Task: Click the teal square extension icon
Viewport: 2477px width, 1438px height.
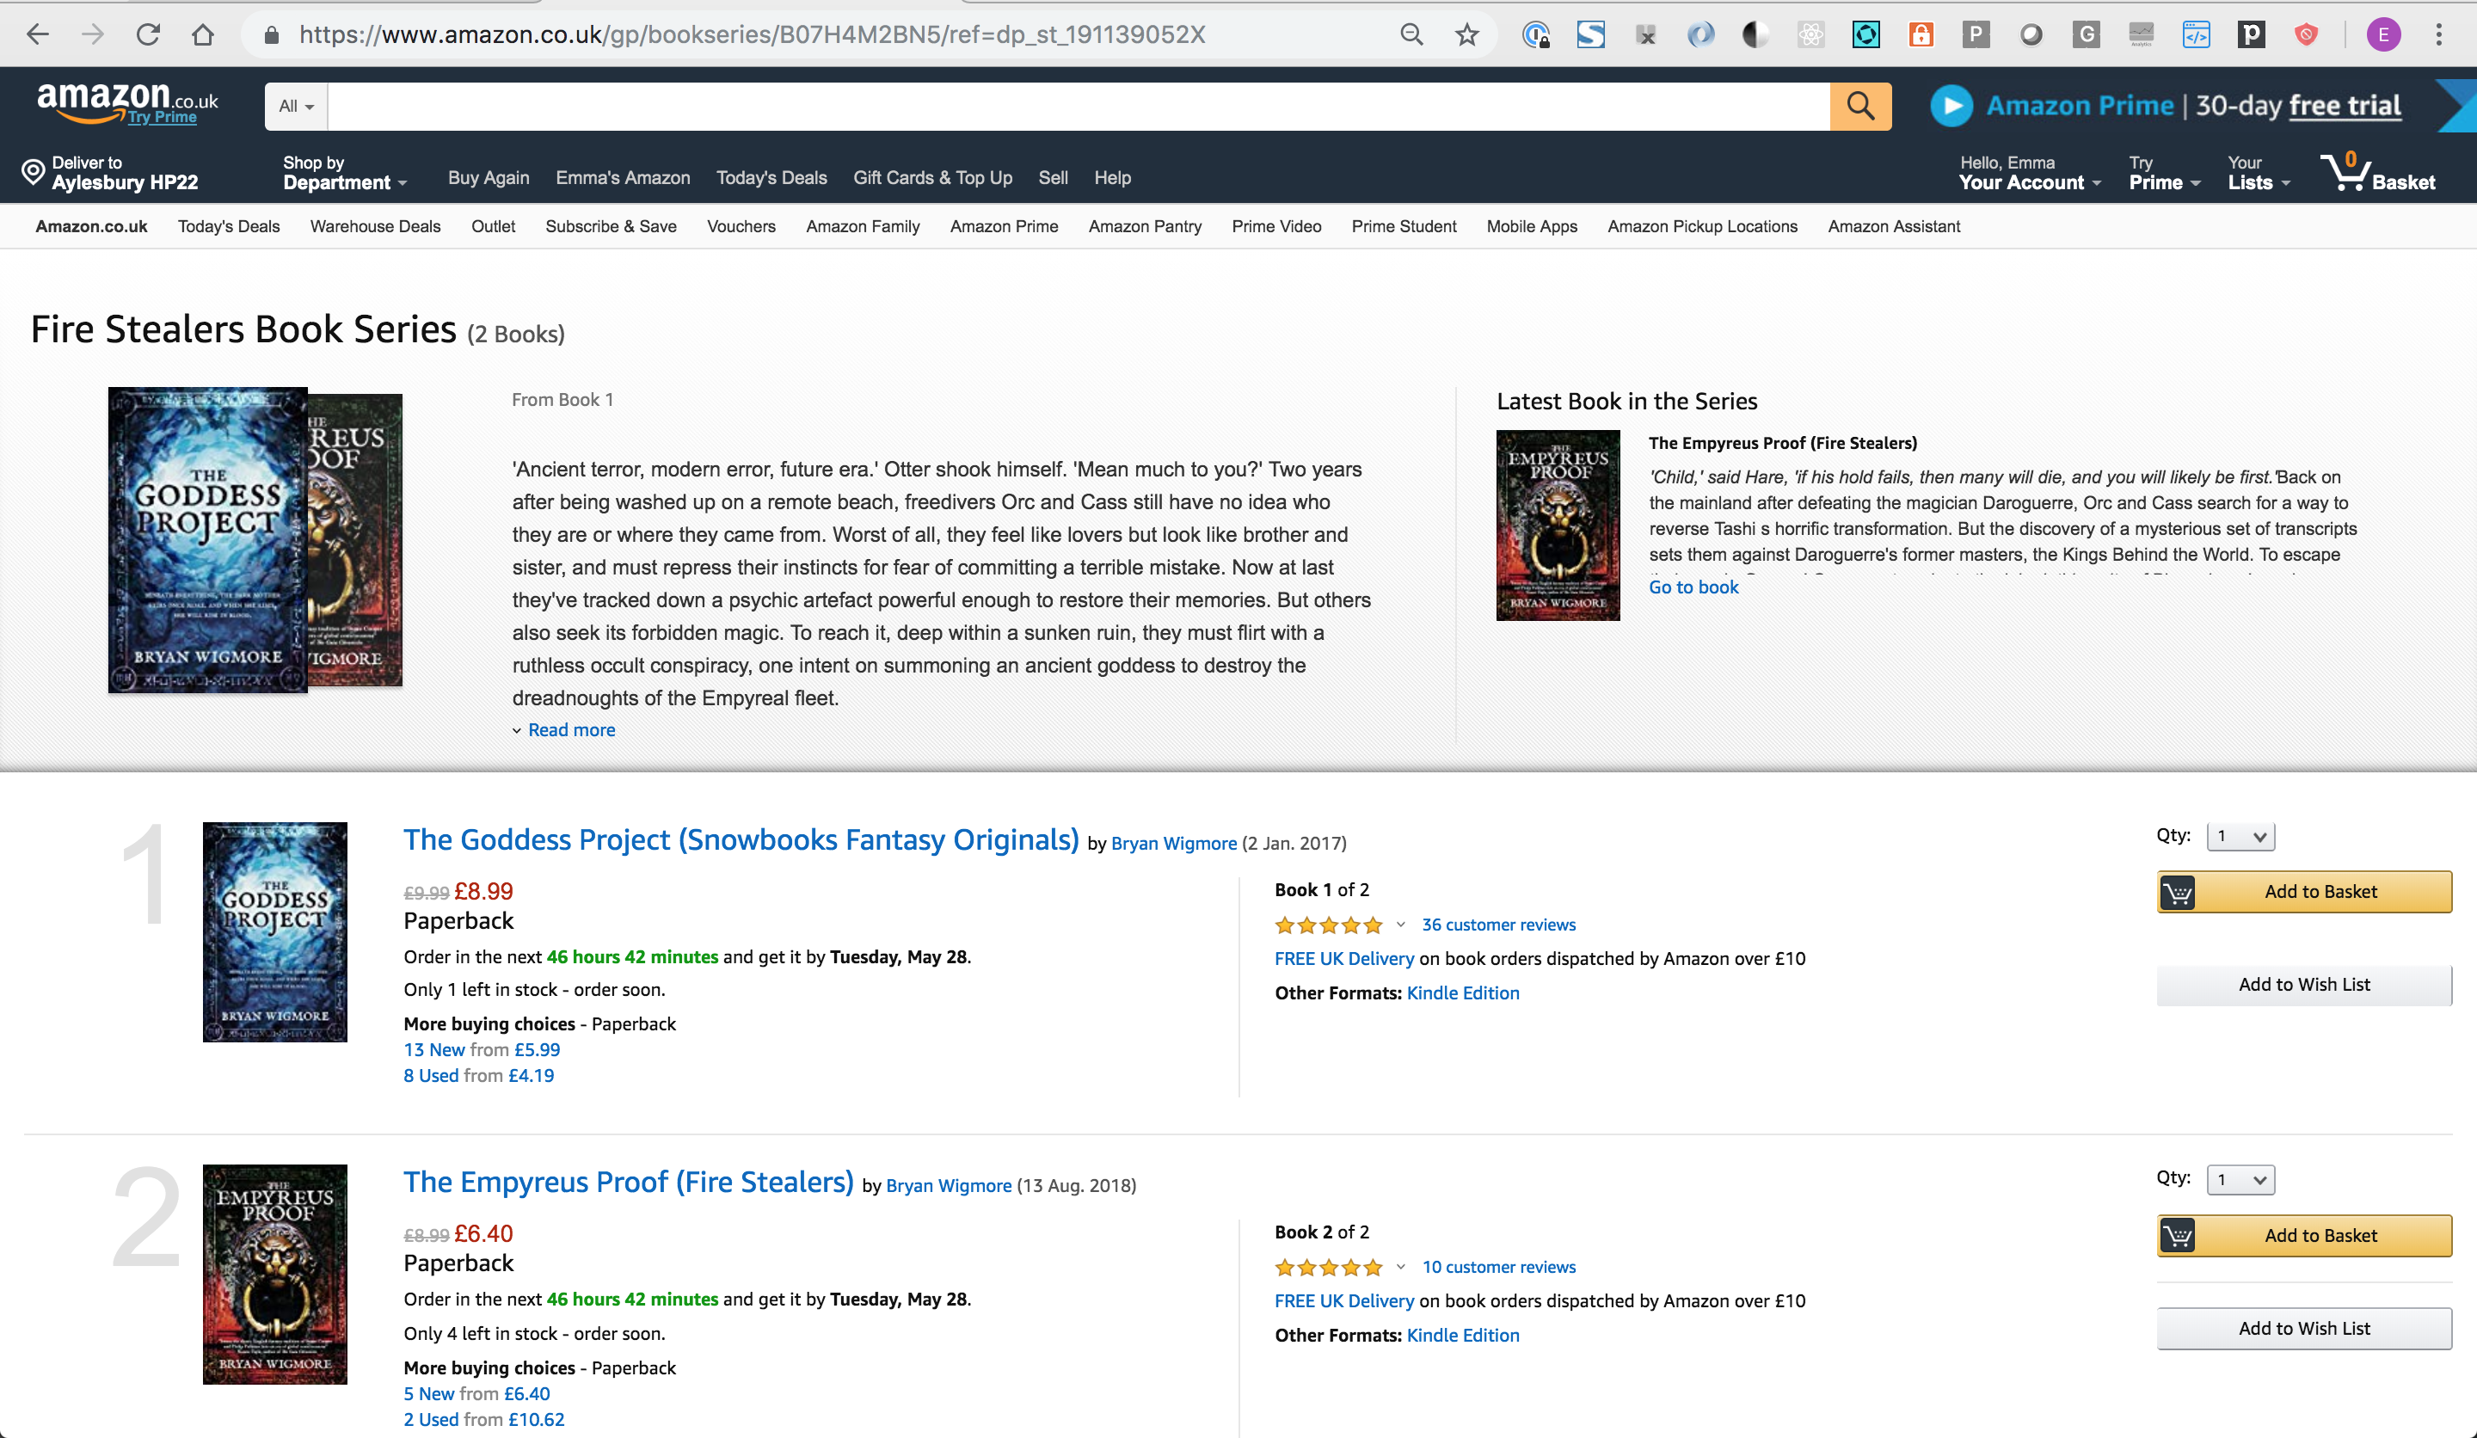Action: click(x=1865, y=34)
